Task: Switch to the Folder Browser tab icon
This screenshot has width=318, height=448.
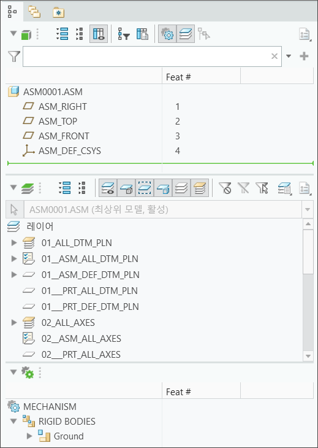Action: tap(34, 12)
